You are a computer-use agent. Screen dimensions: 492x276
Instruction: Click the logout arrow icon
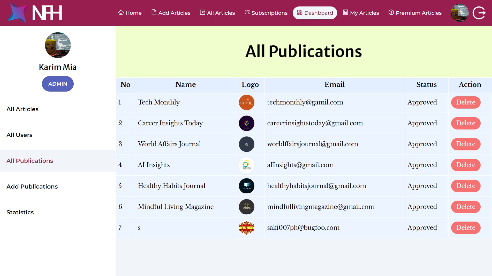pyautogui.click(x=479, y=13)
